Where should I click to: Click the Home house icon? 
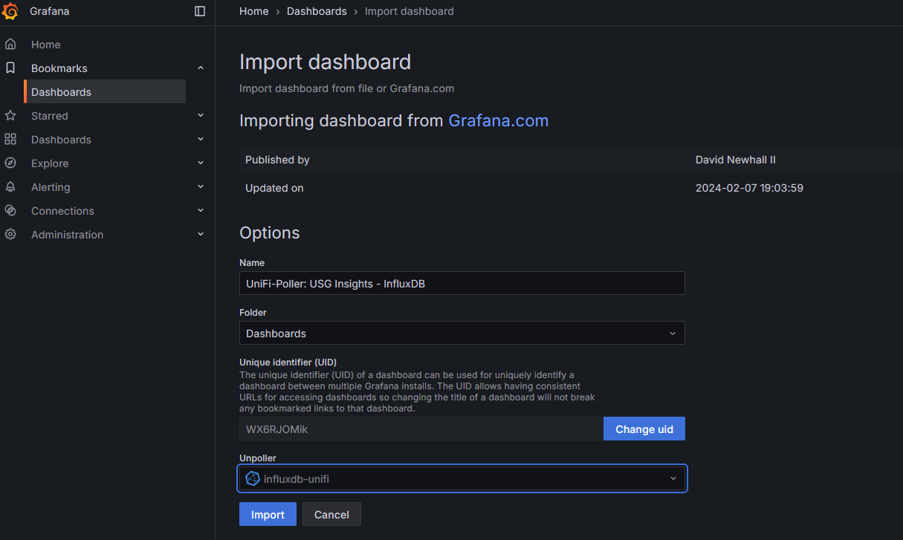tap(10, 45)
